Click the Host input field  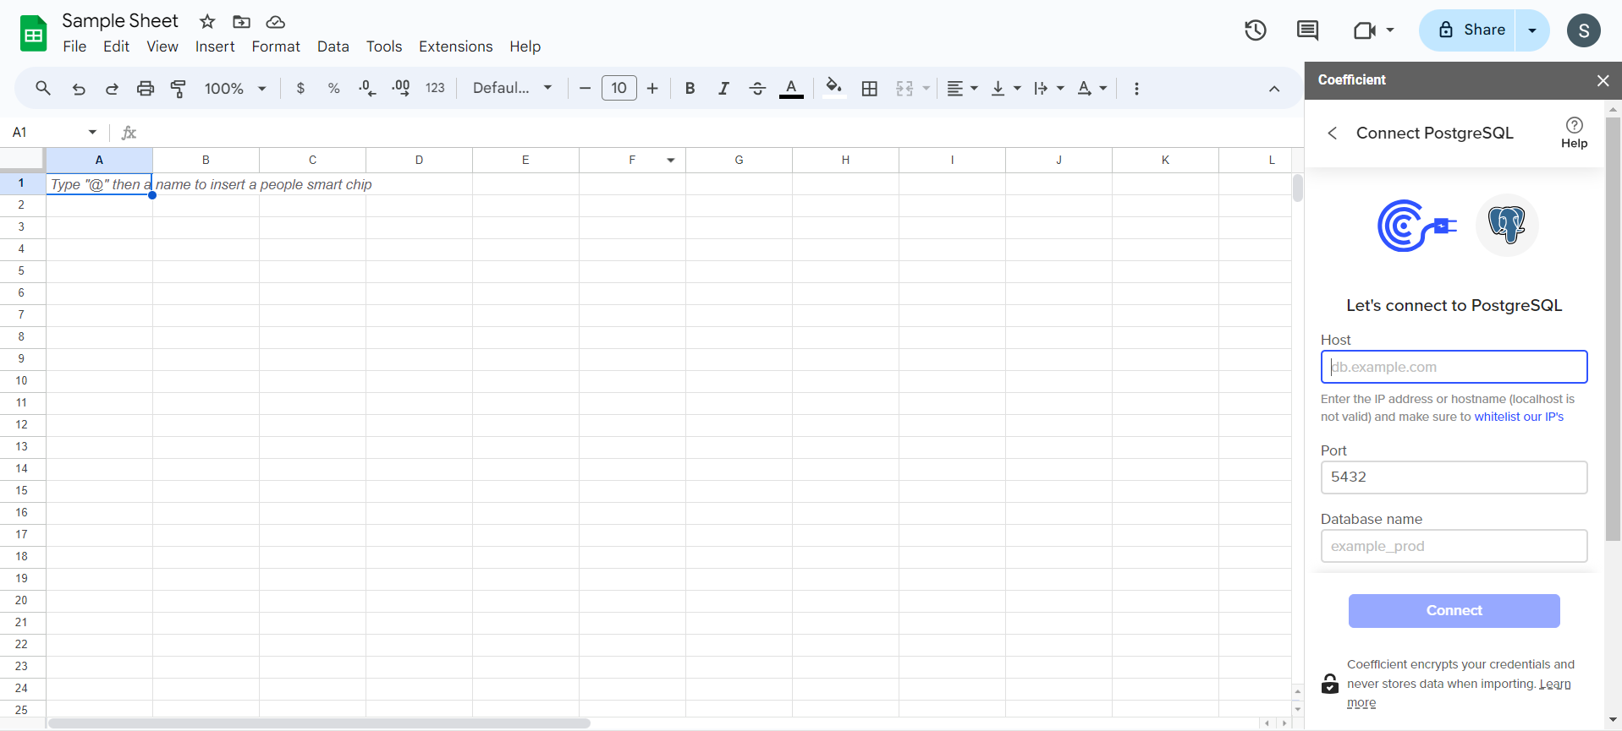pyautogui.click(x=1454, y=367)
